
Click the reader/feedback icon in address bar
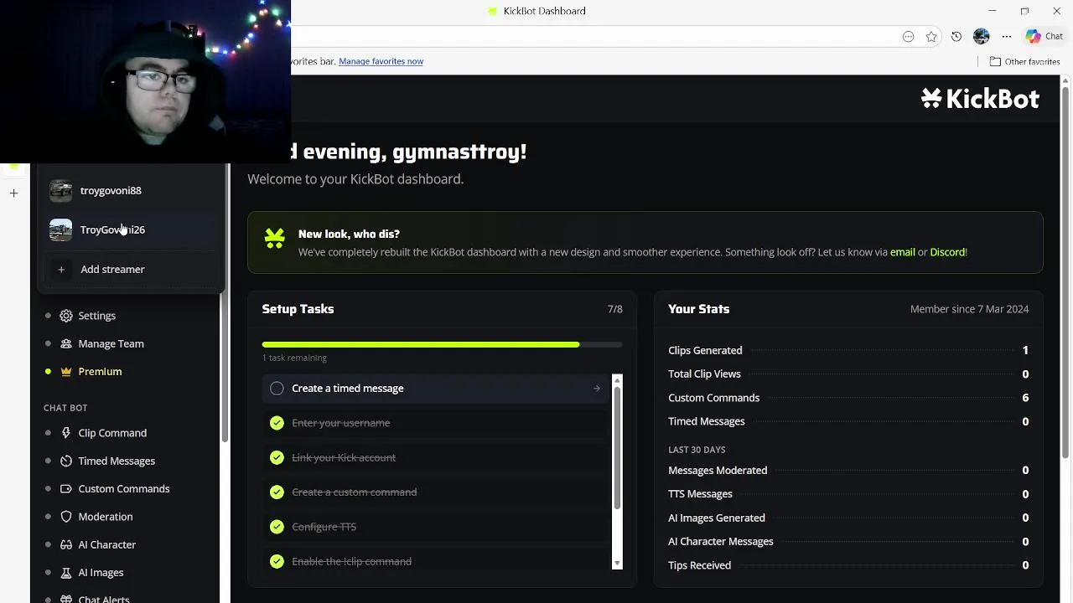908,36
